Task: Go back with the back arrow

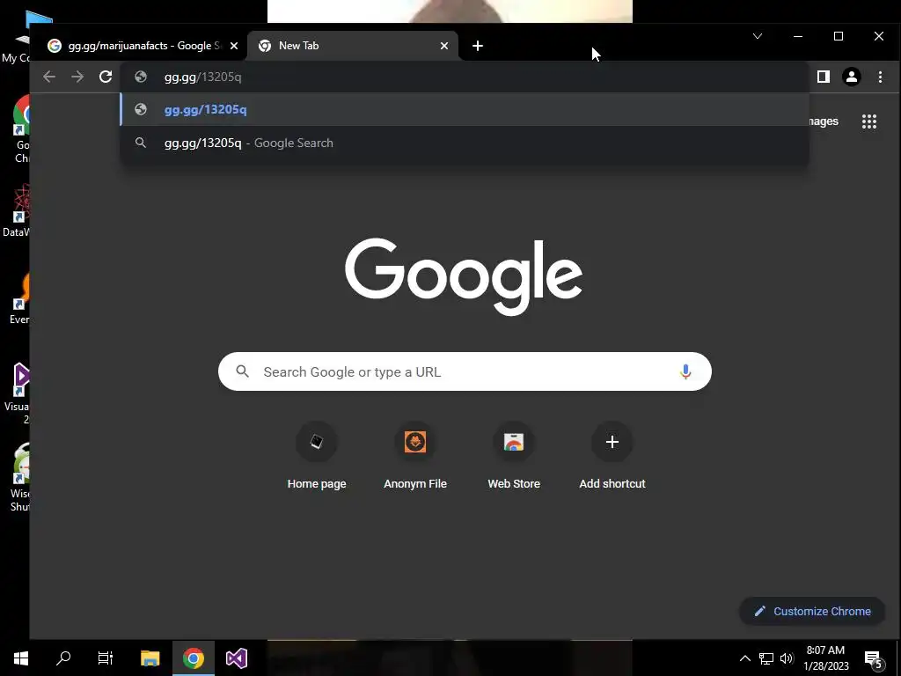Action: click(49, 77)
